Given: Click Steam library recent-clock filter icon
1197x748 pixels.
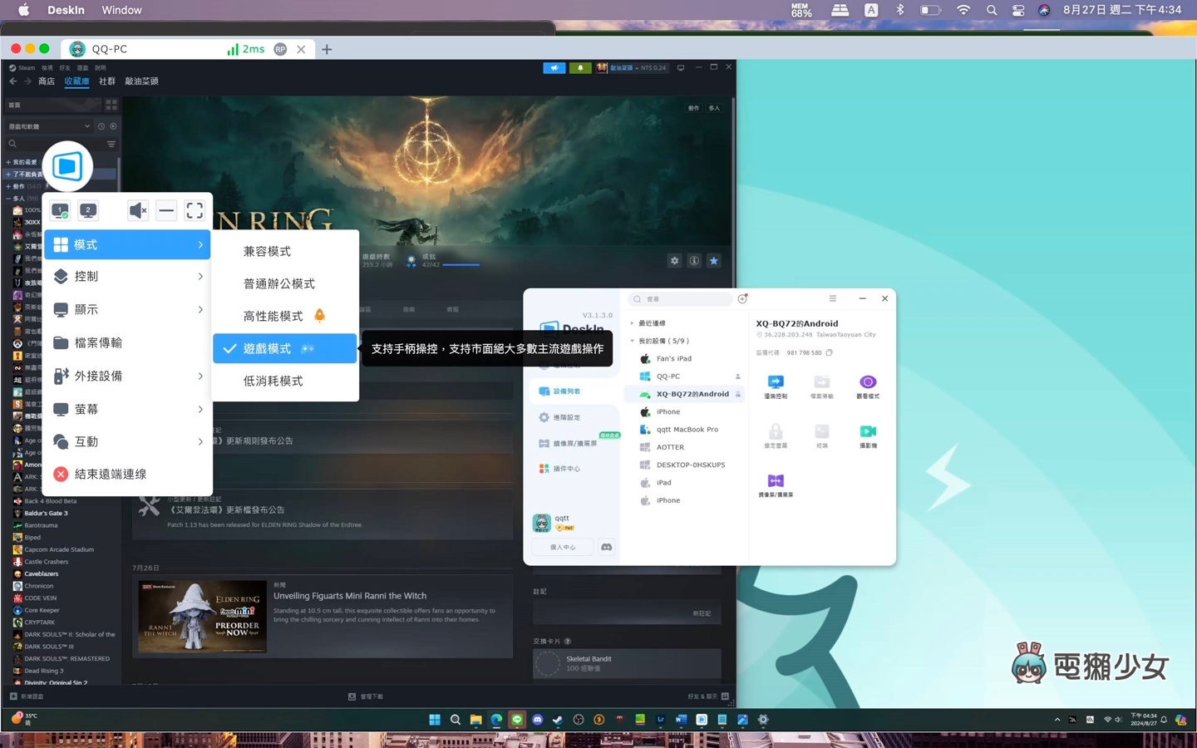Looking at the screenshot, I should click(x=101, y=126).
